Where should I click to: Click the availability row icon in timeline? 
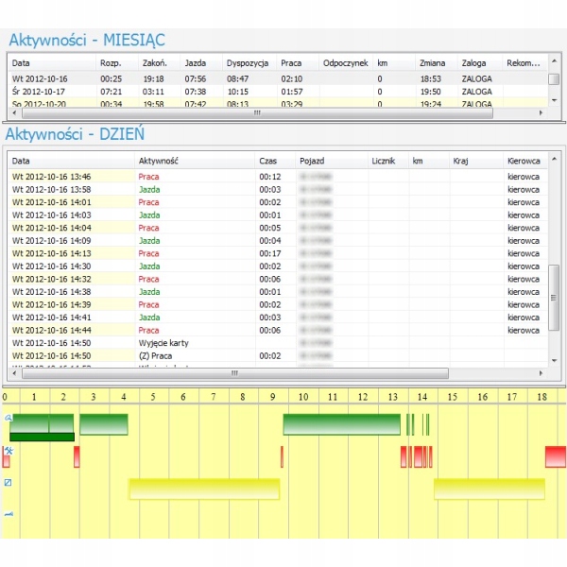[x=8, y=484]
